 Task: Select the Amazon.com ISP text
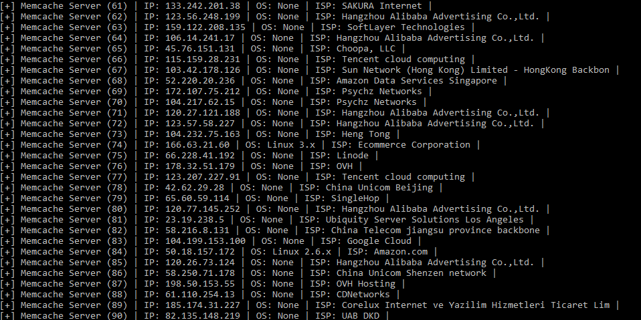(401, 252)
